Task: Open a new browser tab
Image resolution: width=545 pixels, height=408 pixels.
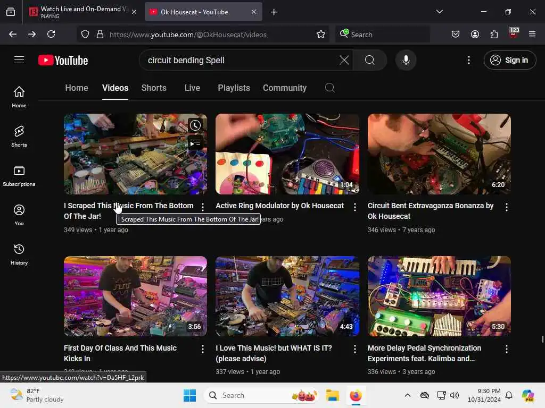Action: [274, 12]
